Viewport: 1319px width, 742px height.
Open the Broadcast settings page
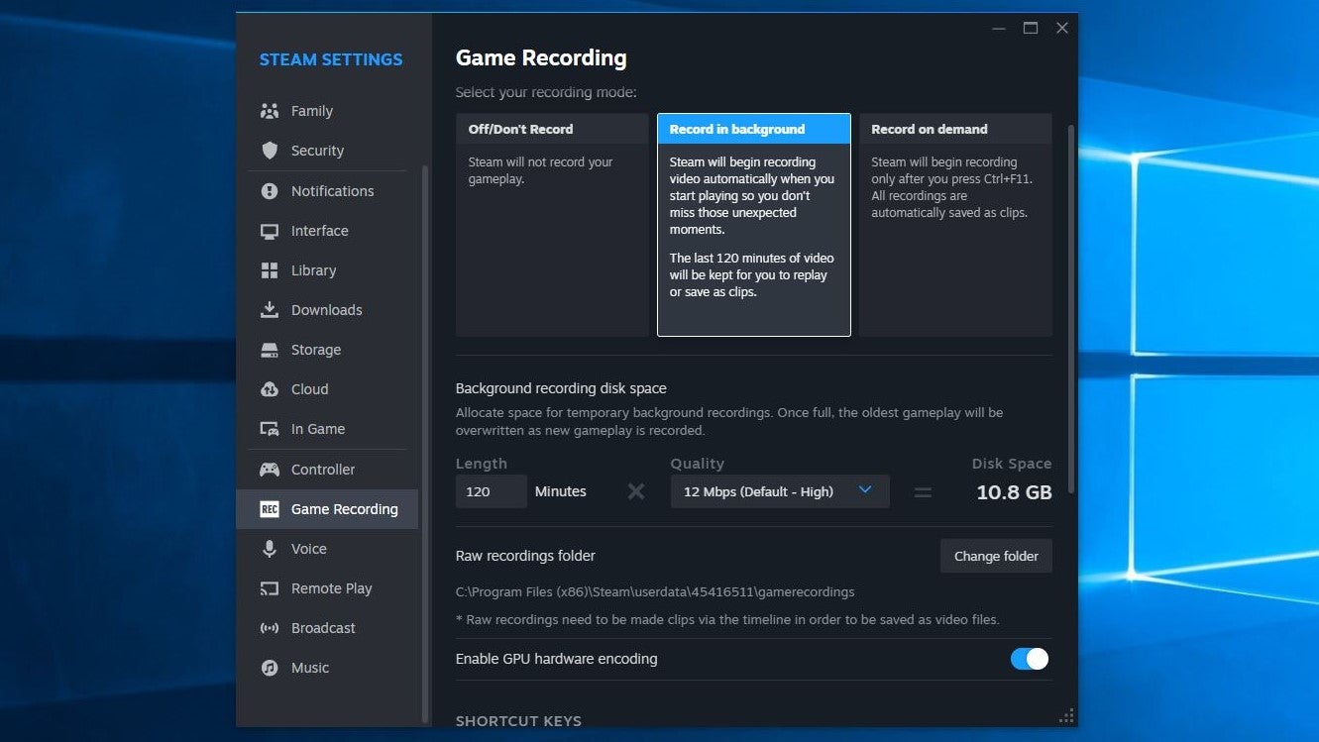pos(323,628)
